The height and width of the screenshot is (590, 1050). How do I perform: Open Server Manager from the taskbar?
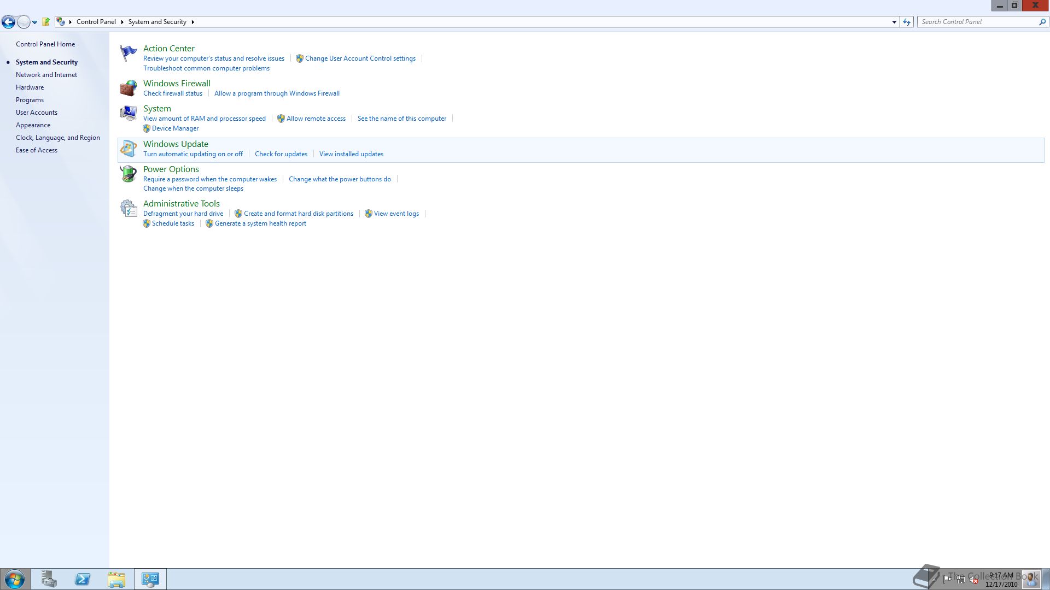pos(49,579)
